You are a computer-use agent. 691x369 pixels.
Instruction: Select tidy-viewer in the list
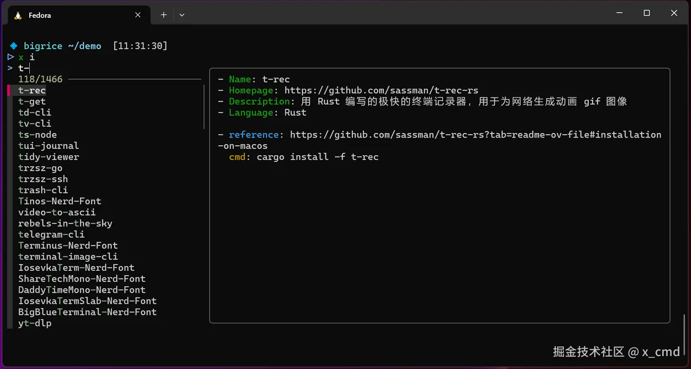(48, 157)
